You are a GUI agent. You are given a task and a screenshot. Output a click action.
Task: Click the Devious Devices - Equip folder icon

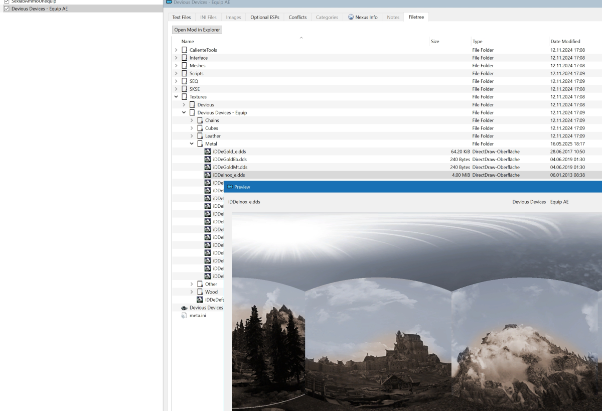point(192,112)
